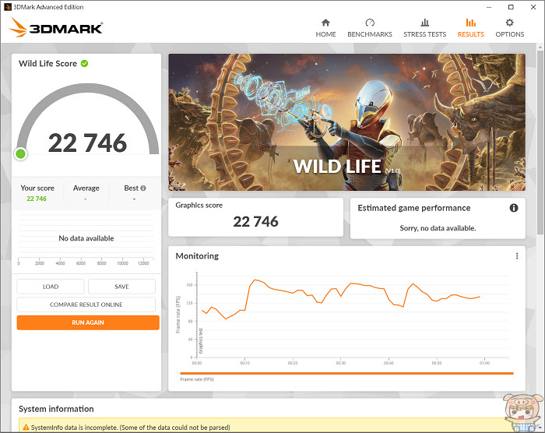Open the Monitoring three-dot menu
The image size is (545, 433).
click(x=517, y=256)
